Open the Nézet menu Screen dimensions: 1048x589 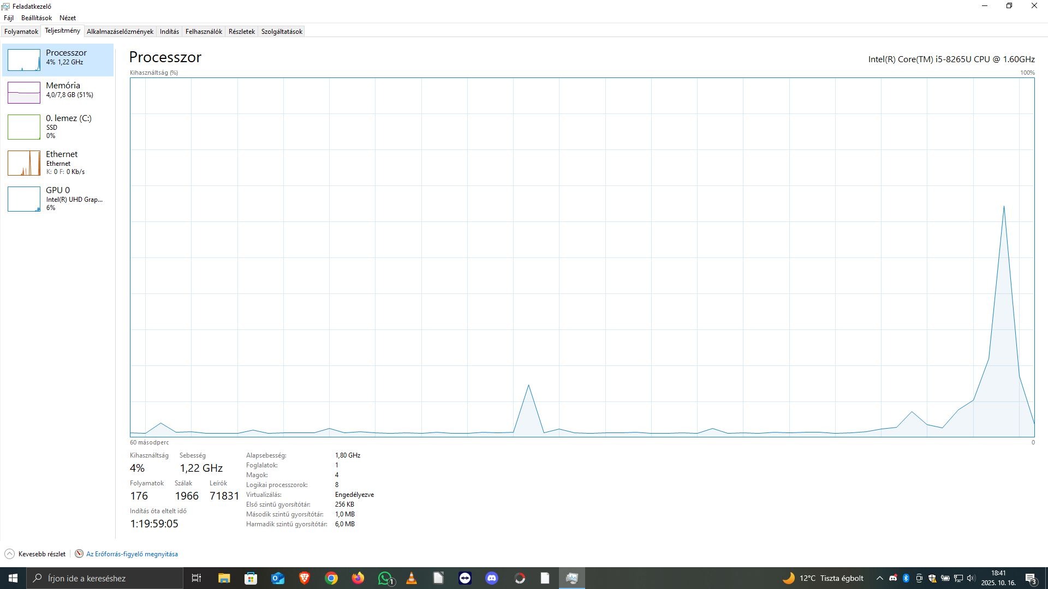[68, 18]
